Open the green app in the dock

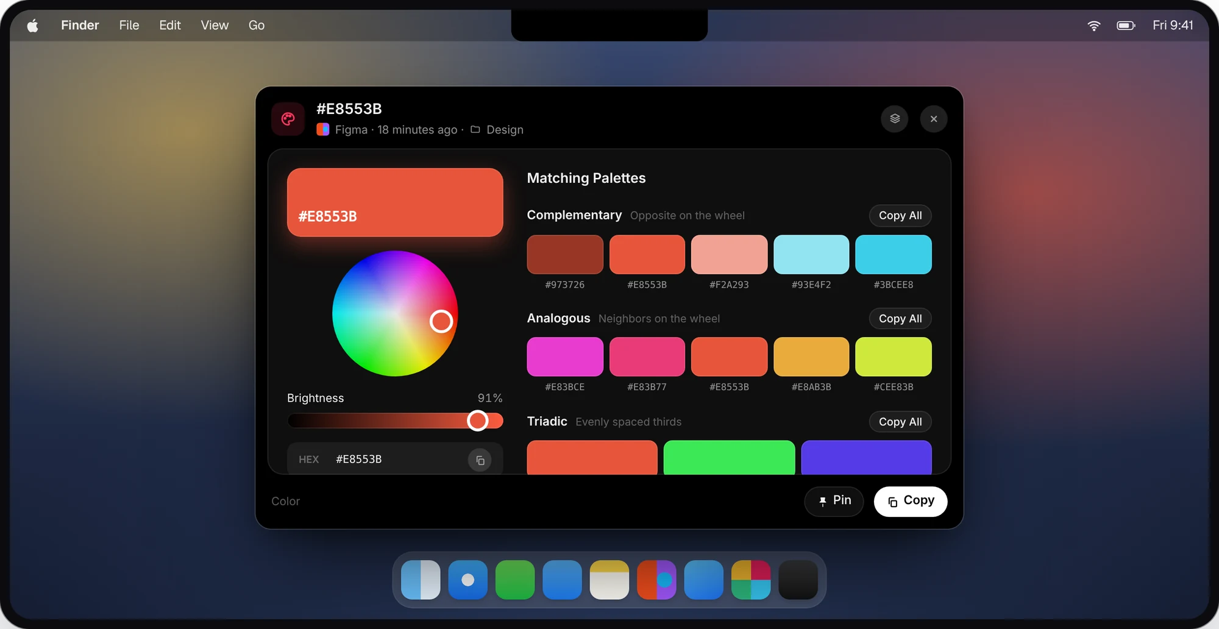pyautogui.click(x=515, y=580)
